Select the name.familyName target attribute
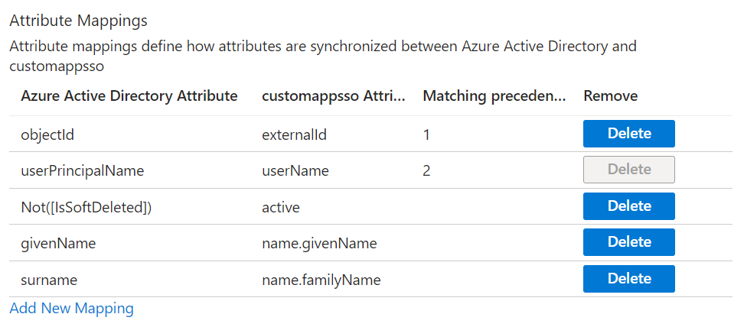The image size is (744, 327). coord(321,280)
